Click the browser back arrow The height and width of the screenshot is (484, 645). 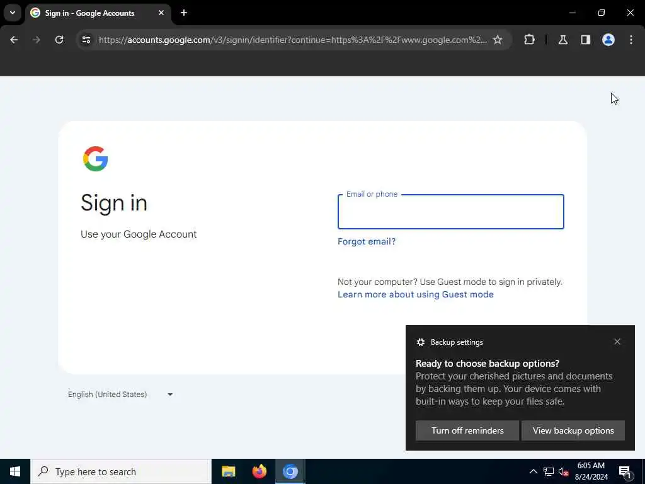[14, 40]
